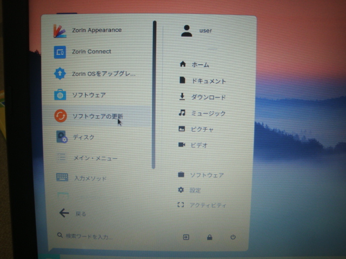This screenshot has width=346, height=259.
Task: Go to ホーム place link
Action: (x=201, y=65)
